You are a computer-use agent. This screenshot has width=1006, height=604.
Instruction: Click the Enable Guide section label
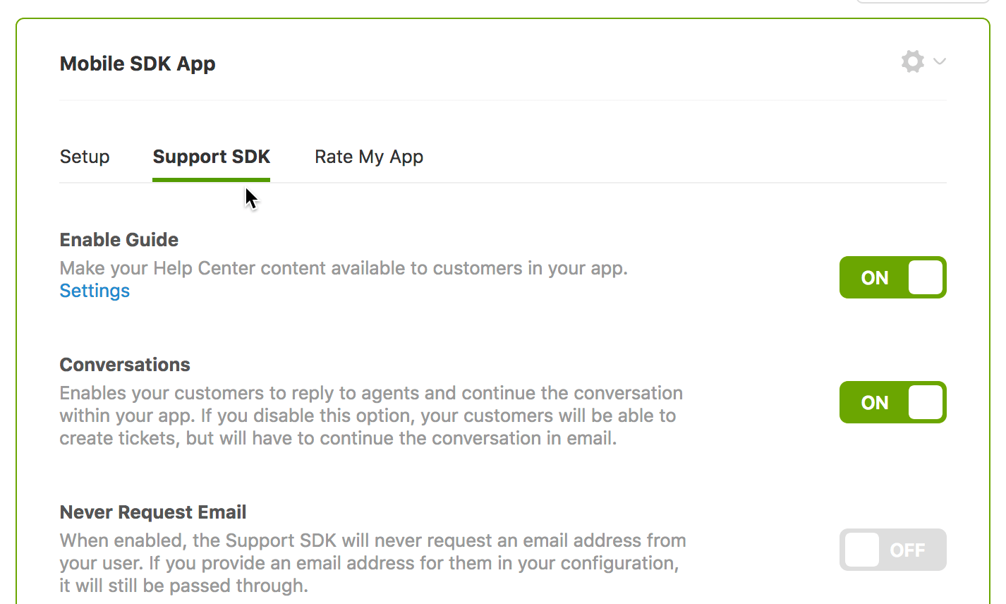click(119, 240)
